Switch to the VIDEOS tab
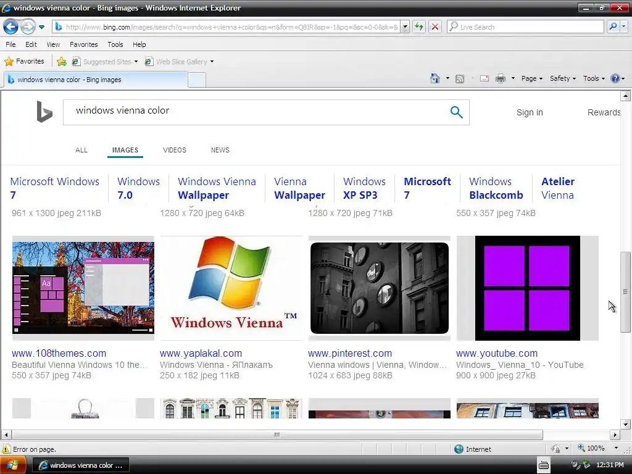632x474 pixels. click(x=175, y=150)
